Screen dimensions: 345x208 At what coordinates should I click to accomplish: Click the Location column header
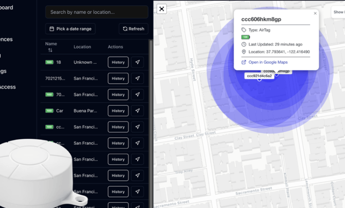[x=82, y=47]
